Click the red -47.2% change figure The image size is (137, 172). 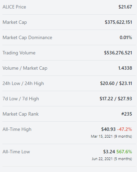(124, 129)
